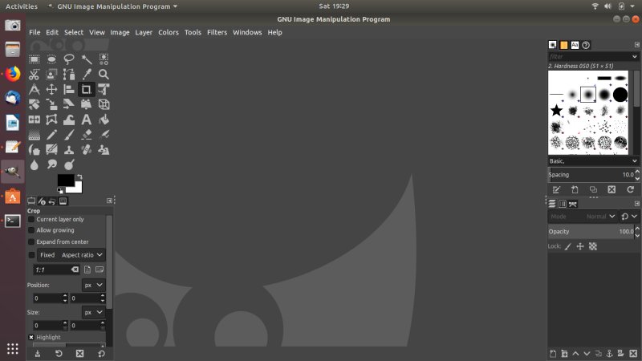
Task: Open the Fixed Aspect ratio dropdown
Action: pyautogui.click(x=71, y=255)
